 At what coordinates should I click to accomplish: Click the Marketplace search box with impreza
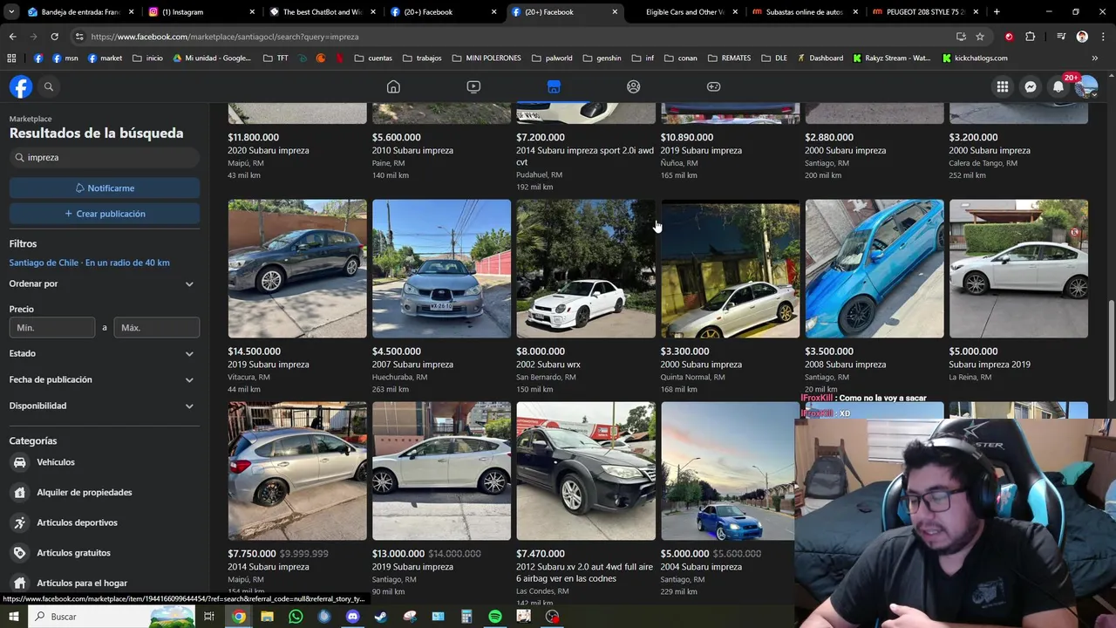point(105,158)
